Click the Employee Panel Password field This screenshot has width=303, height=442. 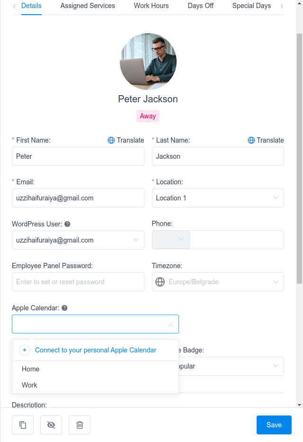78,282
